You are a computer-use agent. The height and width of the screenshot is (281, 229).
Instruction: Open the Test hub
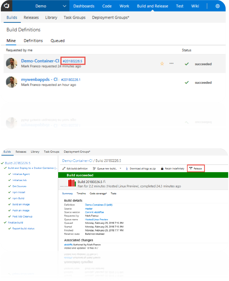coord(180,6)
